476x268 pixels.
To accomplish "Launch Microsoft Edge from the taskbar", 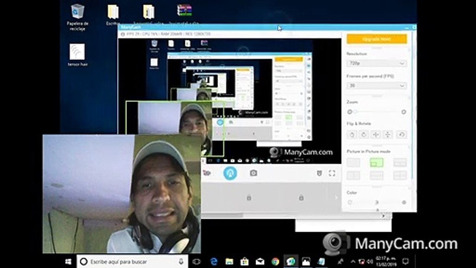I will 214,262.
